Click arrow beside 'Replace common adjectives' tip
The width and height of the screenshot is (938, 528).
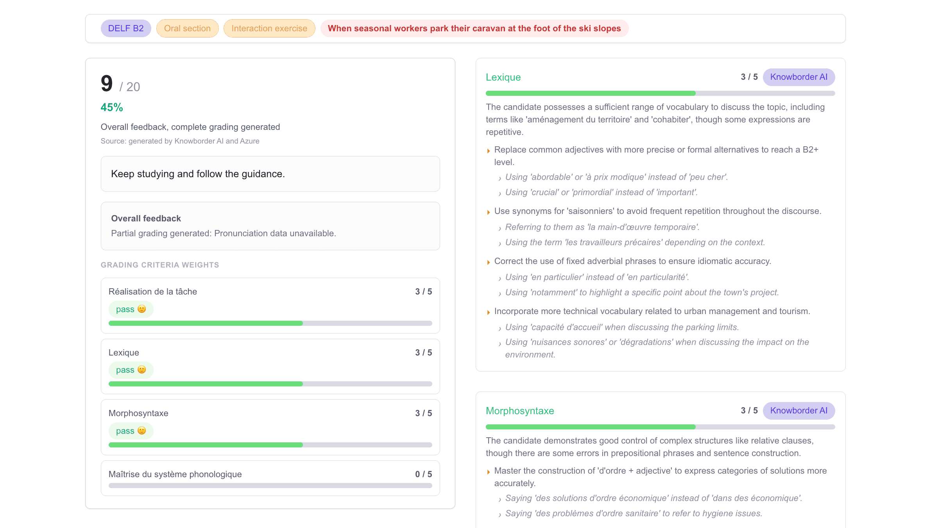coord(489,151)
